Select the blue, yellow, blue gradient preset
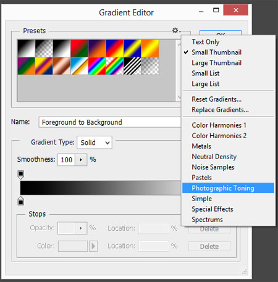The width and height of the screenshot is (278, 282). point(132,48)
